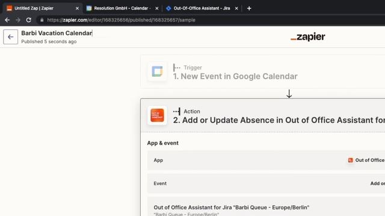
Task: Click the Barbi Queue - Europe/Berlin account row
Action: [266, 206]
